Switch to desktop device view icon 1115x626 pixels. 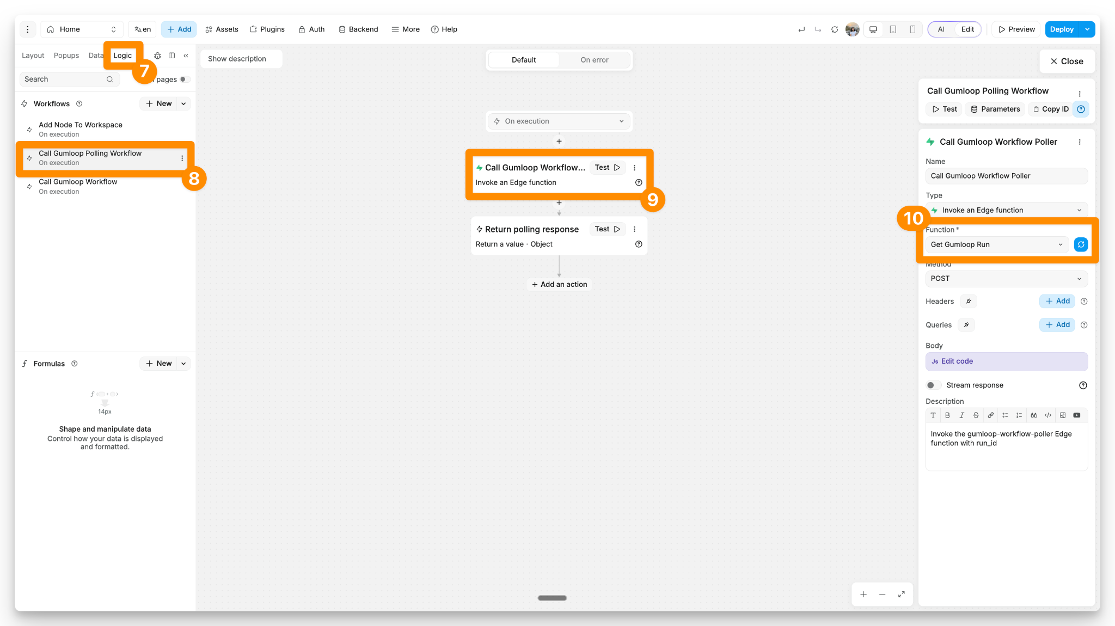873,29
